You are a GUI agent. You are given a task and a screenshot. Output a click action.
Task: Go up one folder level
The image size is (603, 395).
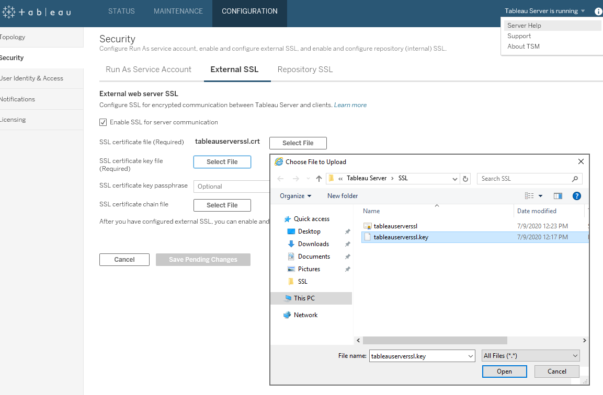pyautogui.click(x=319, y=179)
